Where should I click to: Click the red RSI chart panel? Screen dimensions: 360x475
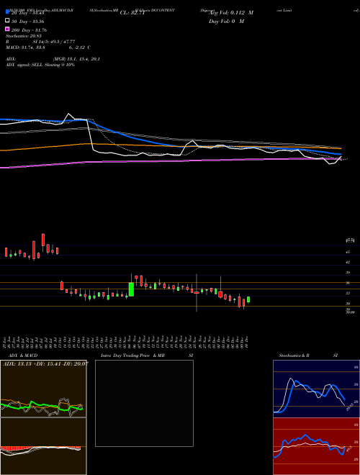pyautogui.click(x=315, y=446)
